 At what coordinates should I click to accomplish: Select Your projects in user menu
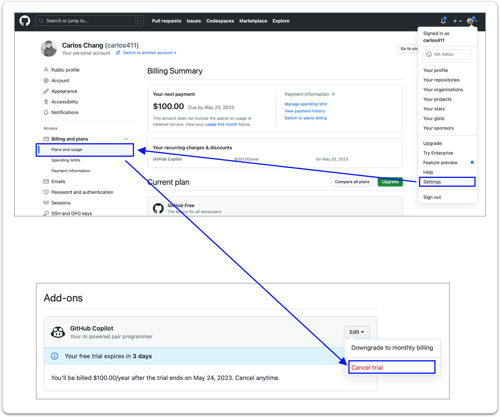pos(437,99)
